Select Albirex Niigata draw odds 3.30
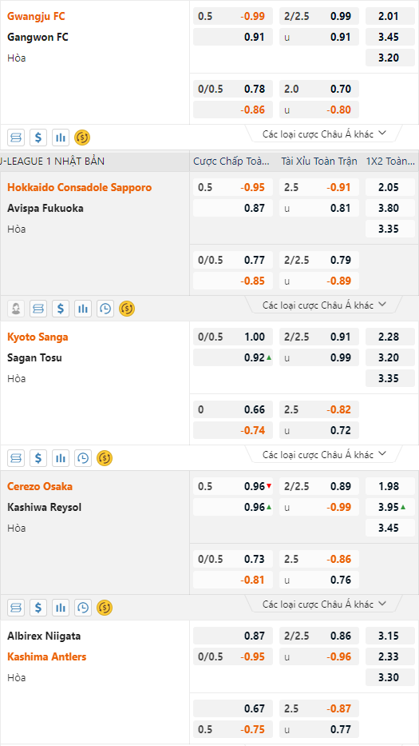The width and height of the screenshot is (419, 746). (390, 677)
